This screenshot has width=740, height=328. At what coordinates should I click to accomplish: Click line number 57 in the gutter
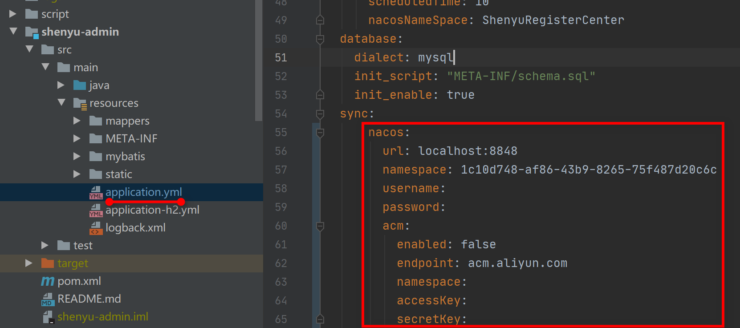coord(281,170)
